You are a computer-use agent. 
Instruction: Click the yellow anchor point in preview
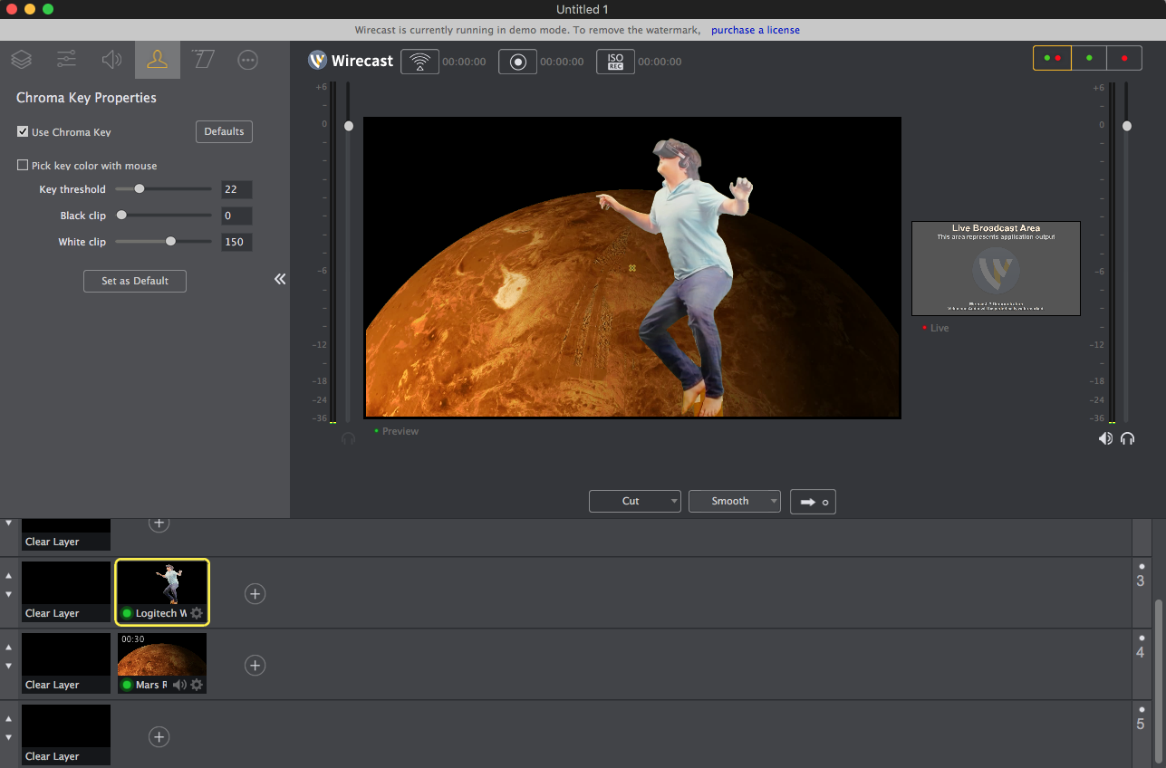(x=632, y=268)
